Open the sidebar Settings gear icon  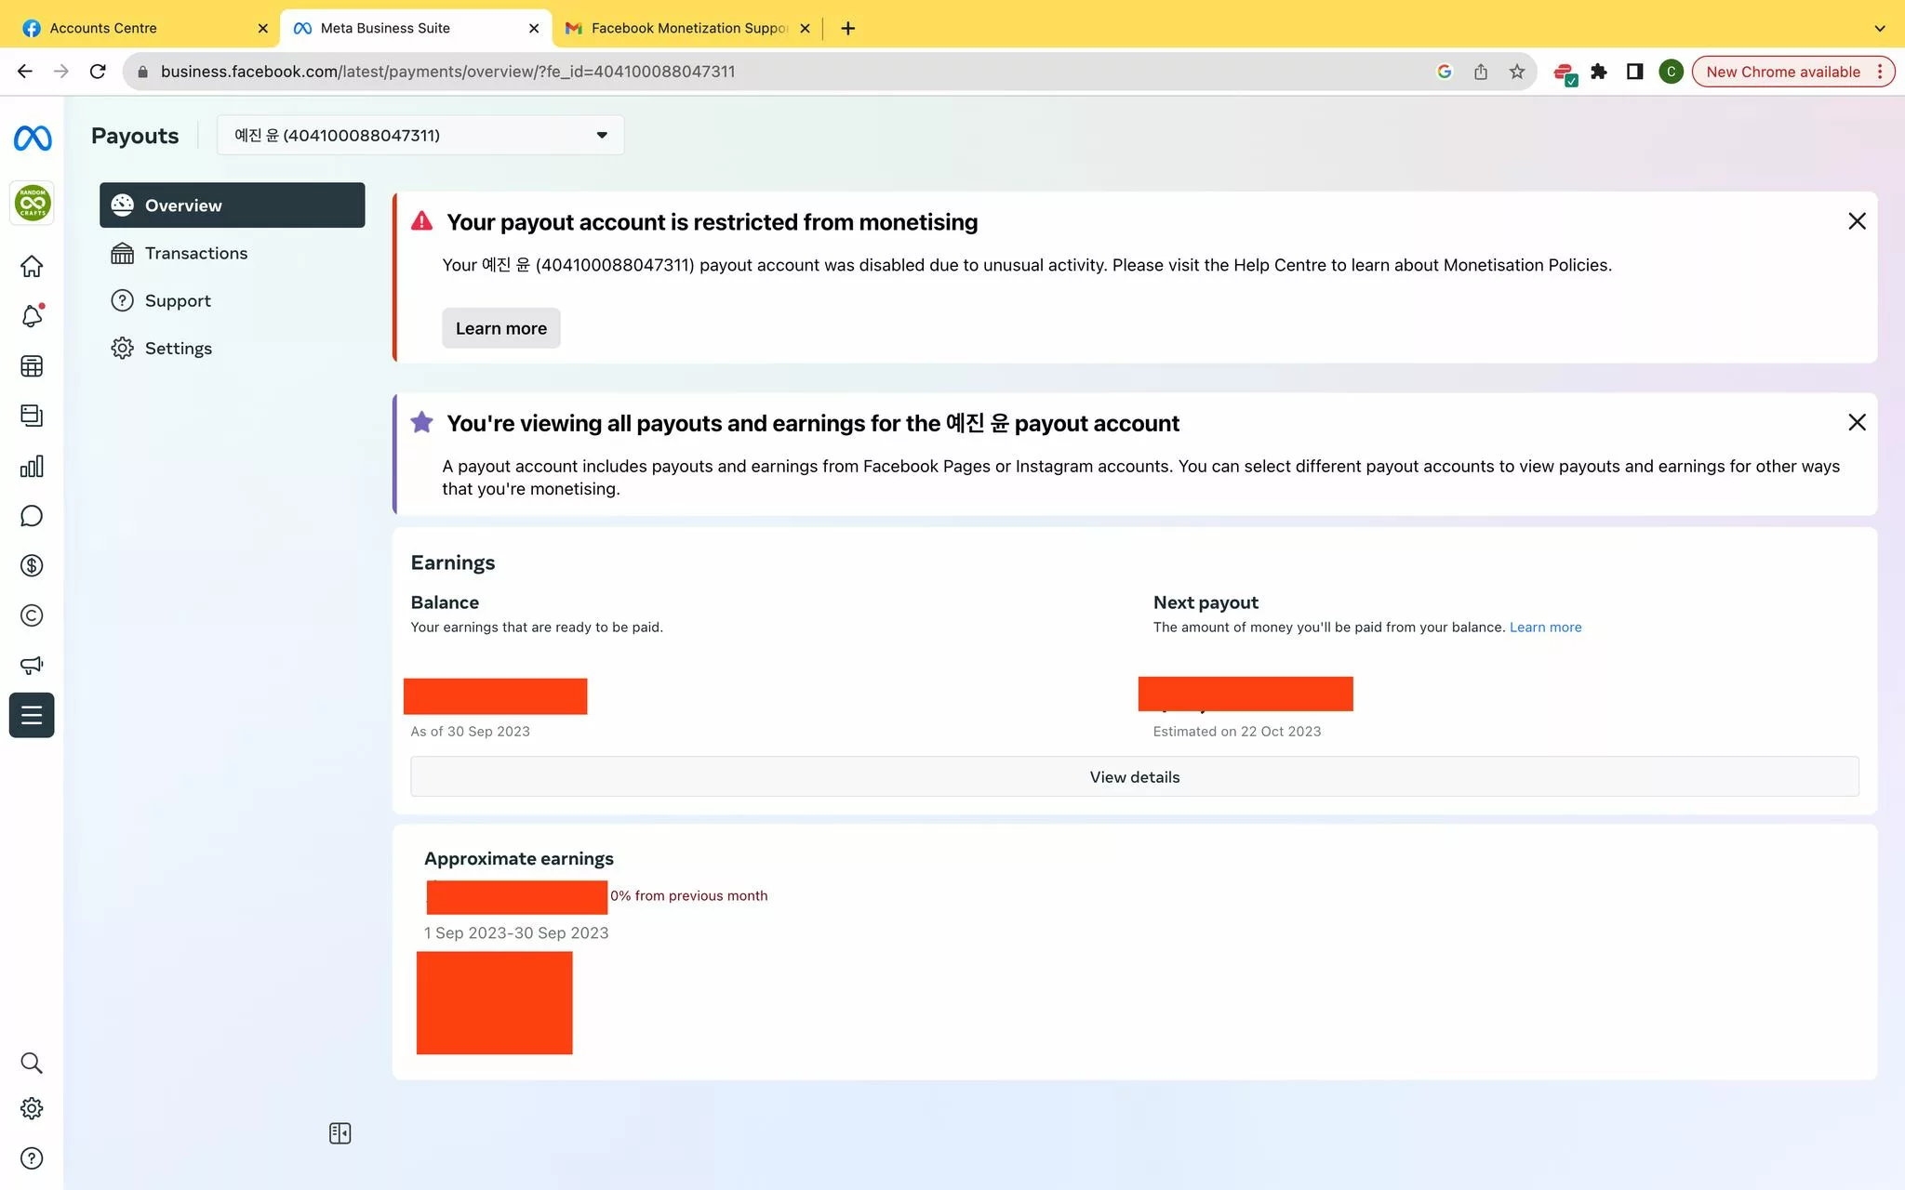[32, 1108]
